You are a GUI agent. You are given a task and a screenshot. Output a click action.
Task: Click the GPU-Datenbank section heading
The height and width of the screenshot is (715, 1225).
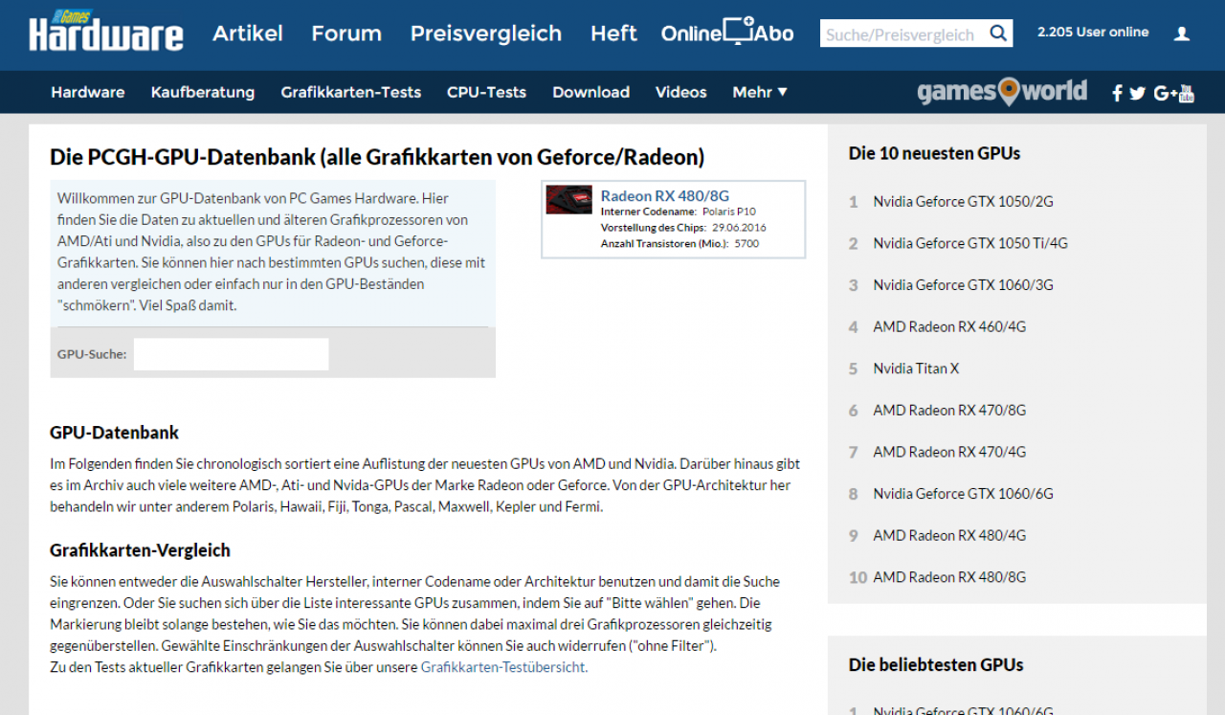tap(114, 433)
